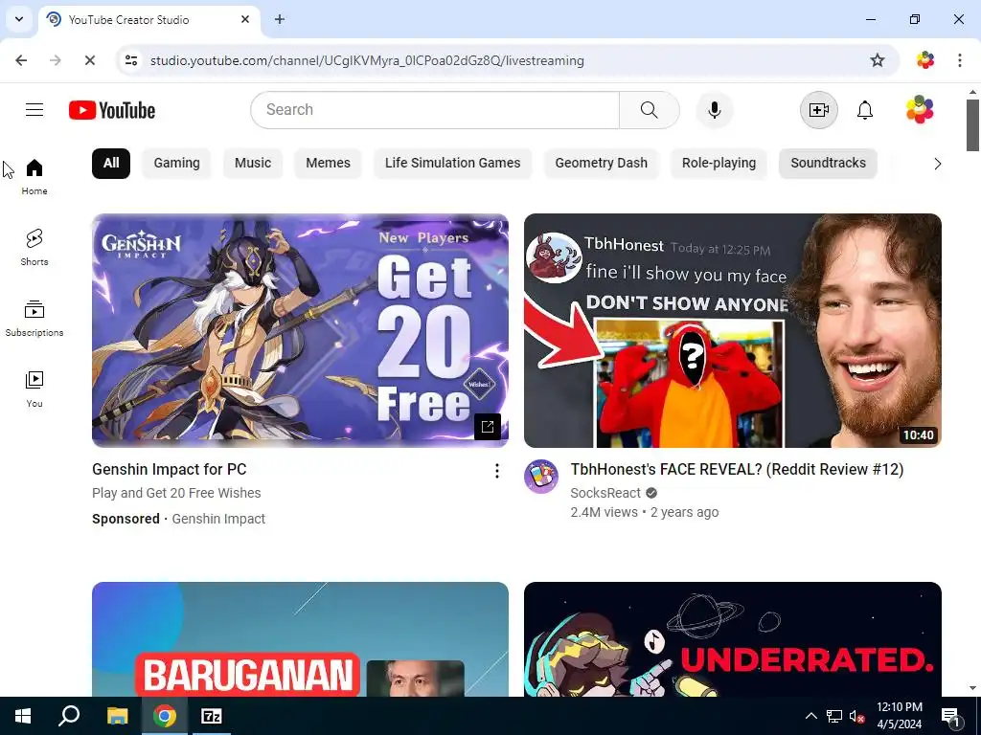Click the browser address bar URL
981x735 pixels.
pos(367,60)
